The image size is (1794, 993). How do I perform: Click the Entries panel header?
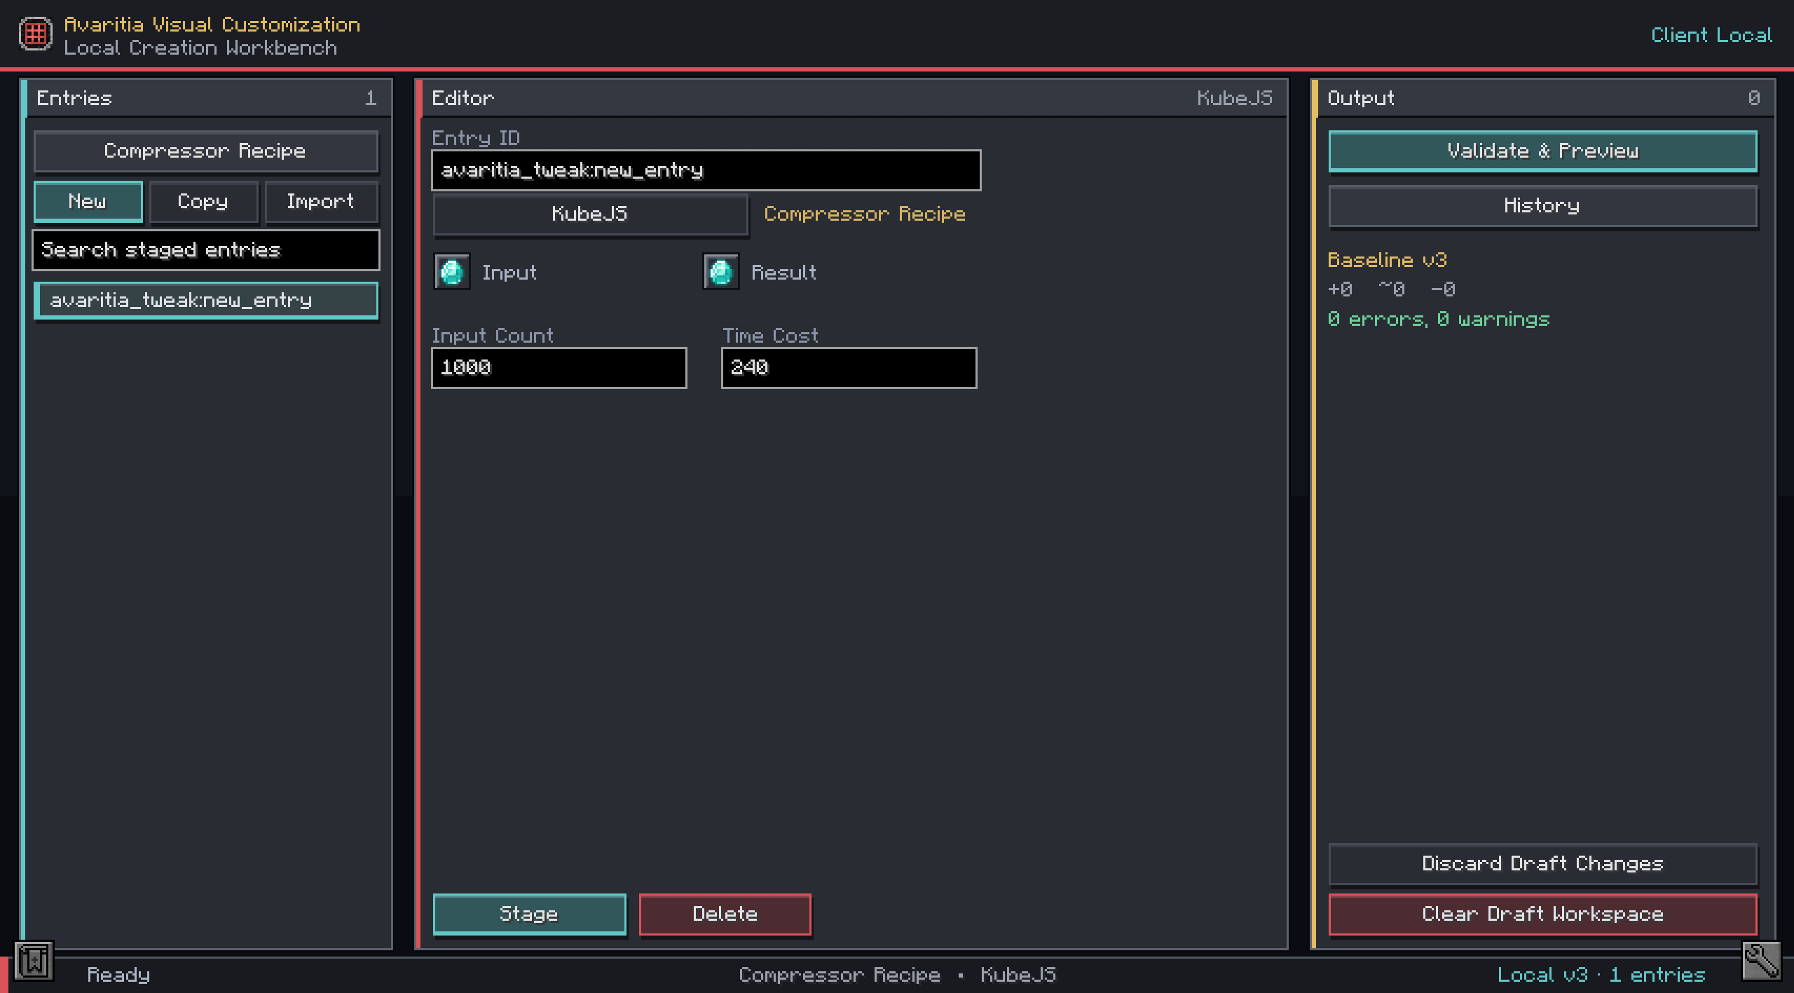[206, 98]
